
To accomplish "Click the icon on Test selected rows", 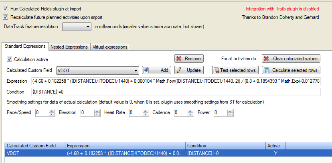I will pos(217,70).
